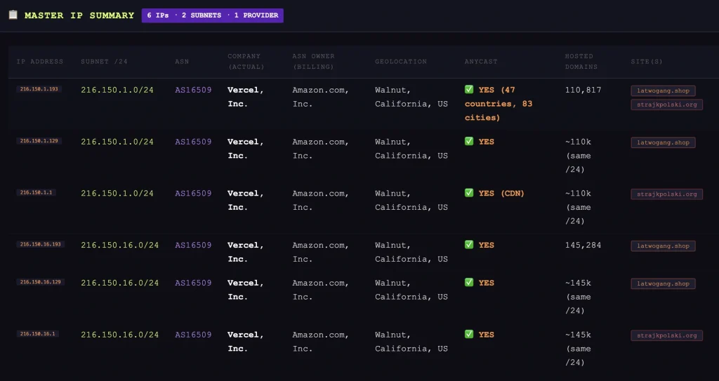This screenshot has height=381, width=719.
Task: Select the 216.150.16.193 IP address badge
Action: click(40, 244)
